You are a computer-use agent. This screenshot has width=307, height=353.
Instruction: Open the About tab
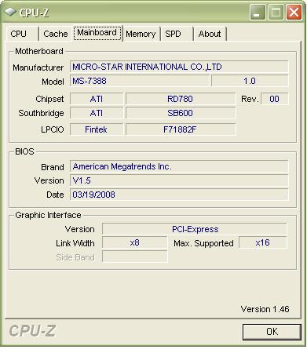click(210, 34)
